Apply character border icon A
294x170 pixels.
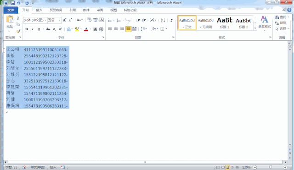click(x=102, y=20)
